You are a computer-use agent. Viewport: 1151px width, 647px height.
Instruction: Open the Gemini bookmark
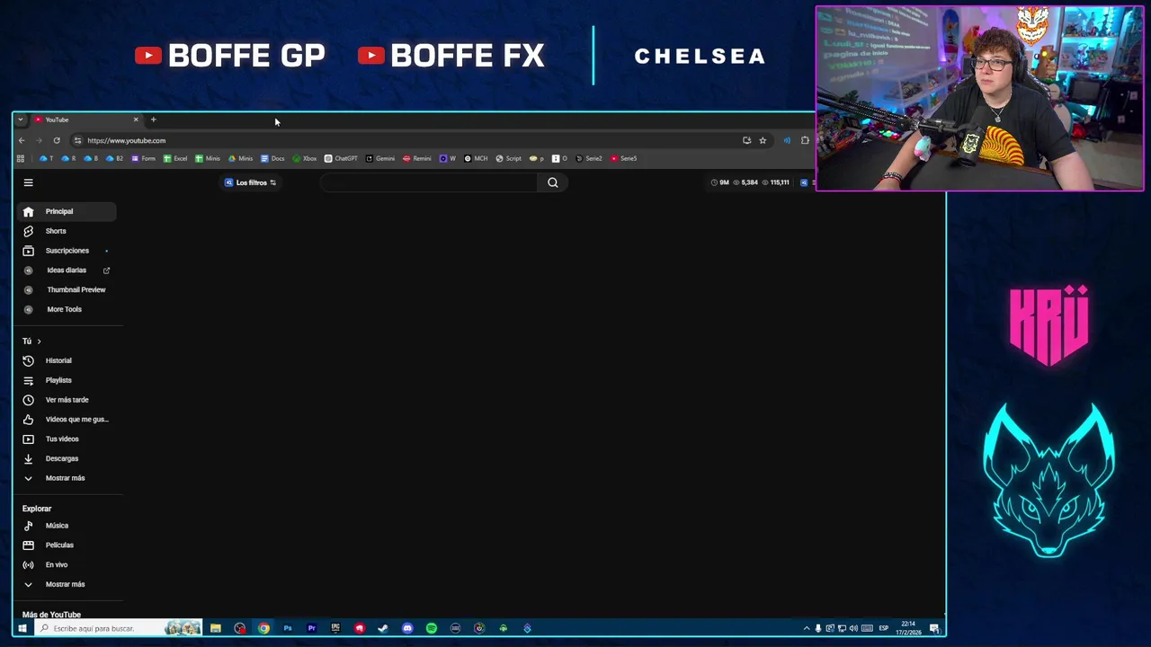coord(379,158)
